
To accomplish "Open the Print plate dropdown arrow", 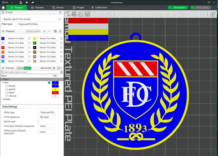I will pyautogui.click(x=192, y=8).
